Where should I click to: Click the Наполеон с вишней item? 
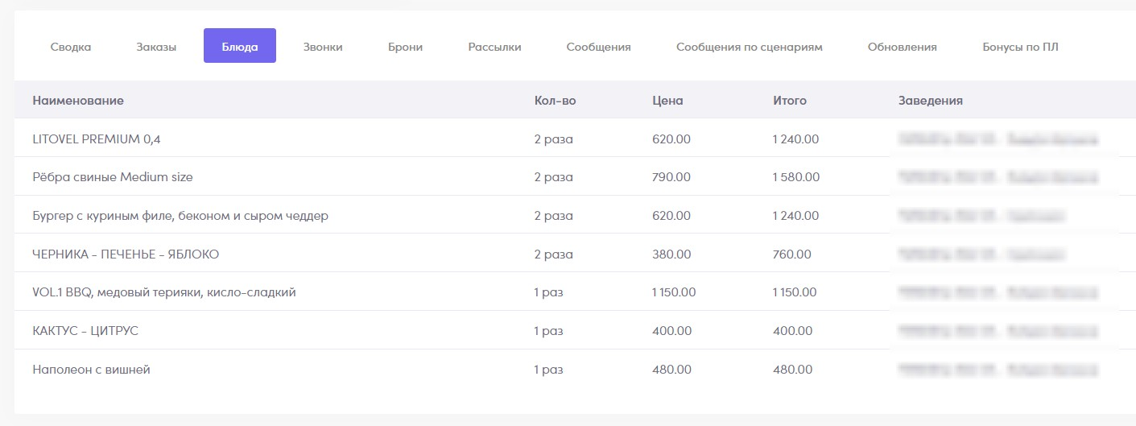(91, 370)
